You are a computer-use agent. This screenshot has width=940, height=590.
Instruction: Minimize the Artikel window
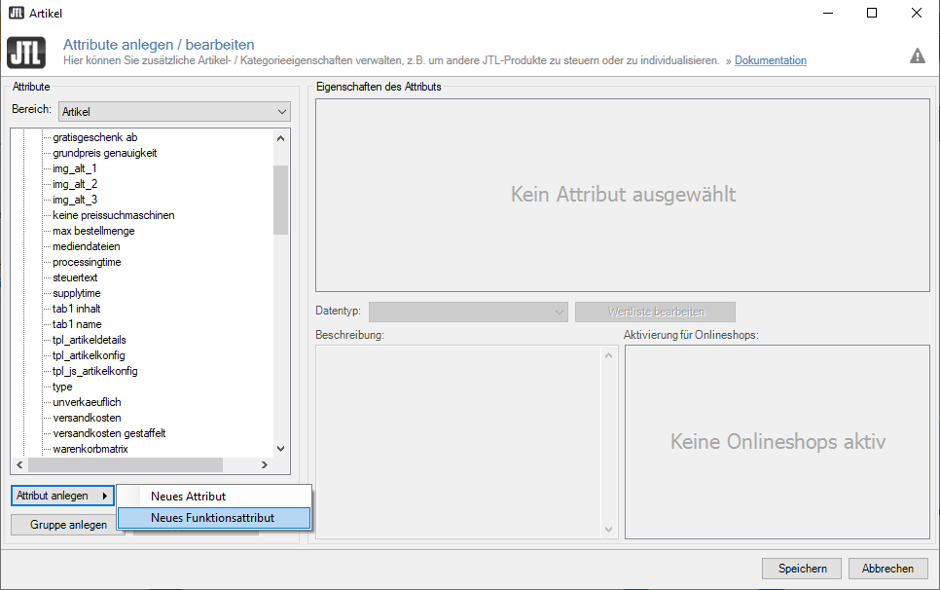828,14
